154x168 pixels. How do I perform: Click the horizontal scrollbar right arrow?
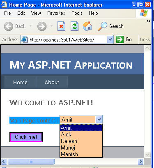pos(140,161)
